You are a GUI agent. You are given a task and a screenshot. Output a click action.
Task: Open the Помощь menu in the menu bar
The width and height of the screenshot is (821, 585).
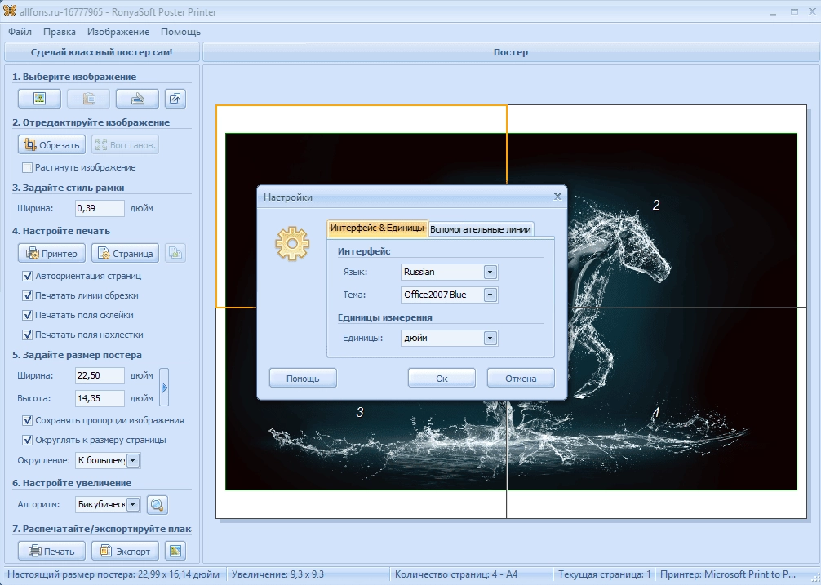click(x=180, y=32)
